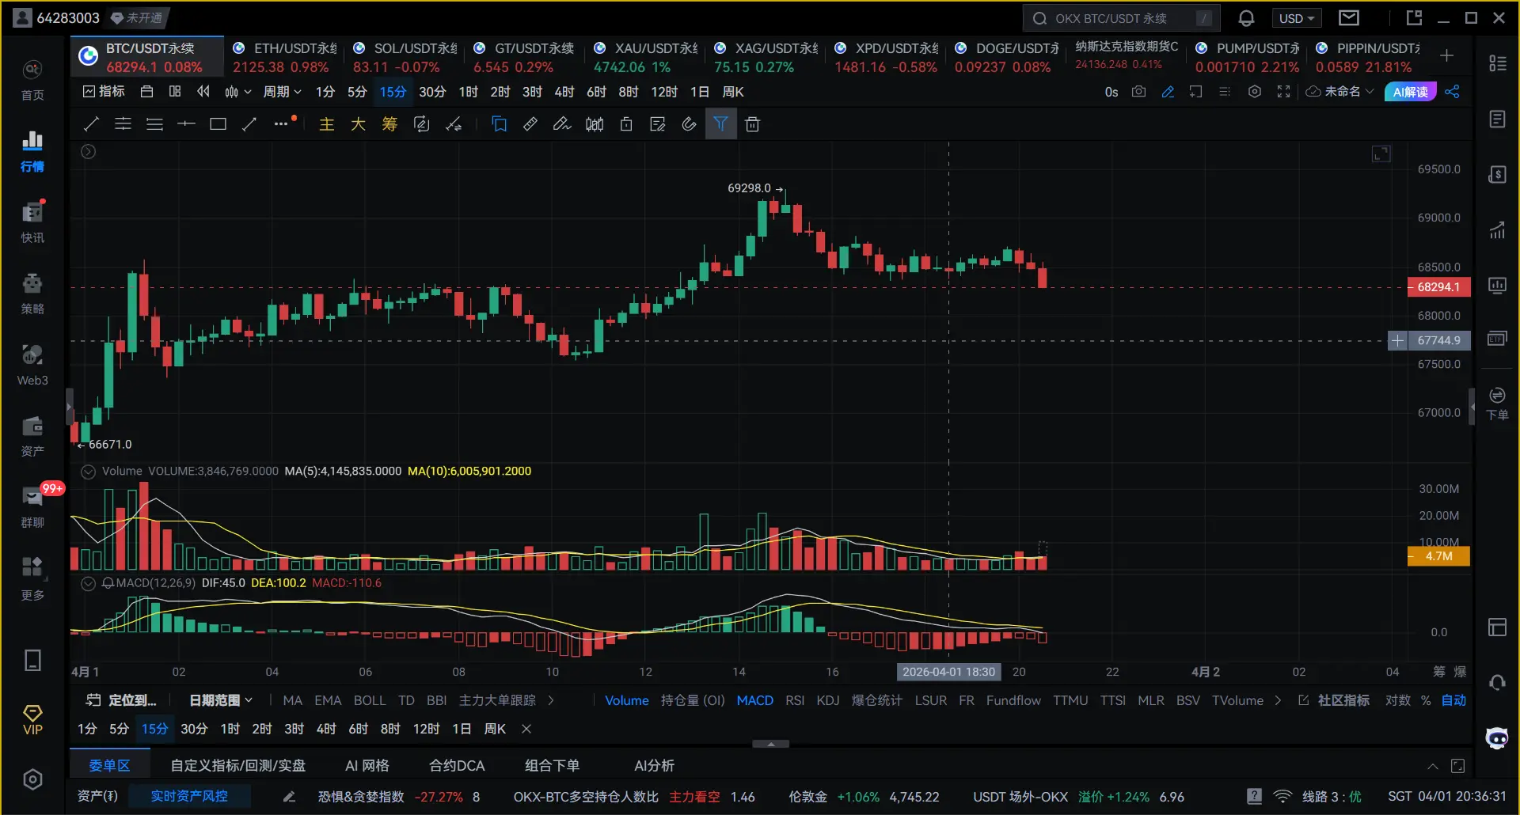
Task: Open the 群聊 group chat sidebar icon
Action: pyautogui.click(x=32, y=507)
